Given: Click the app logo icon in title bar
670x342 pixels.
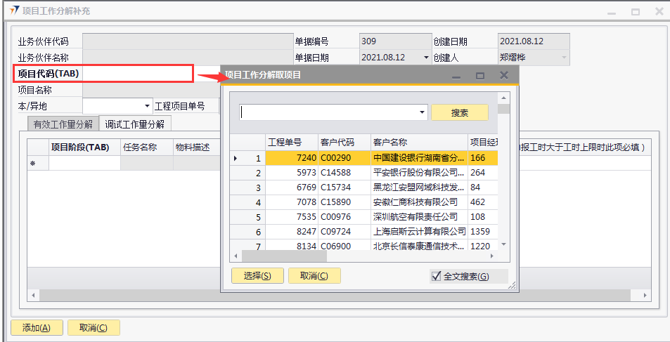Looking at the screenshot, I should [13, 11].
